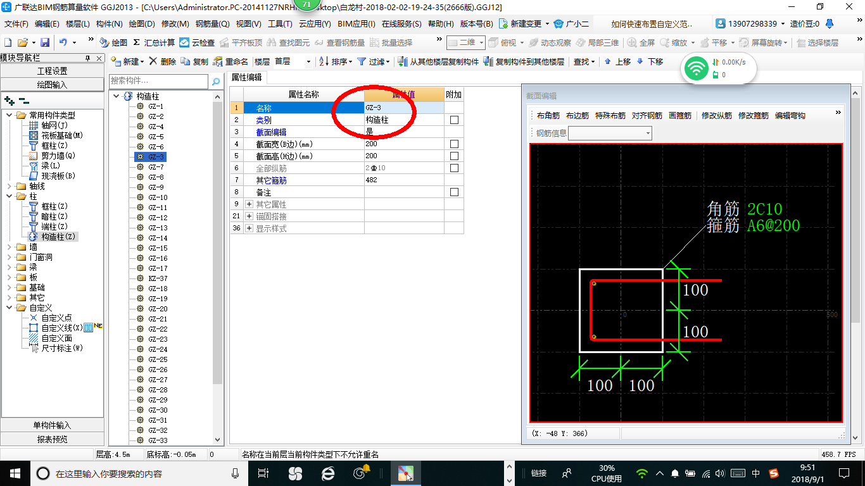This screenshot has width=865, height=486.
Task: Check 附加 box for 全部纵筋 row
Action: coord(453,168)
